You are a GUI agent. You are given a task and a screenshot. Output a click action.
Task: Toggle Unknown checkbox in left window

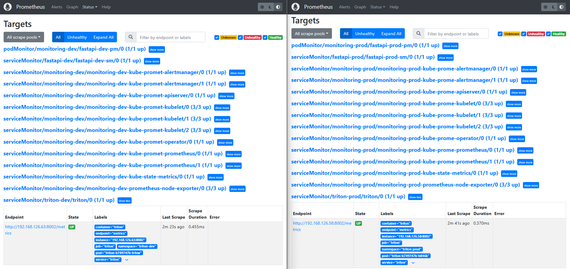pos(216,37)
